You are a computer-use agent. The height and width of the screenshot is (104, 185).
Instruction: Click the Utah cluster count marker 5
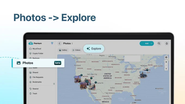point(91,78)
